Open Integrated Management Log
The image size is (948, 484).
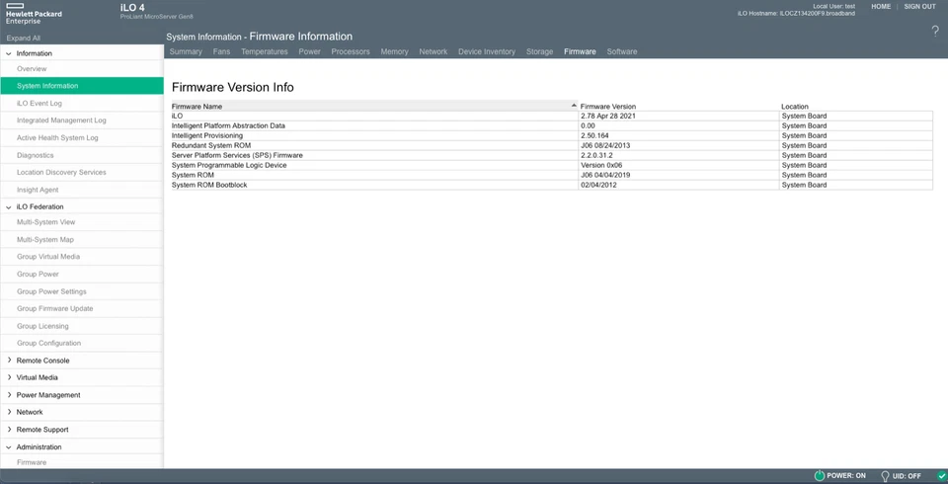(x=82, y=121)
